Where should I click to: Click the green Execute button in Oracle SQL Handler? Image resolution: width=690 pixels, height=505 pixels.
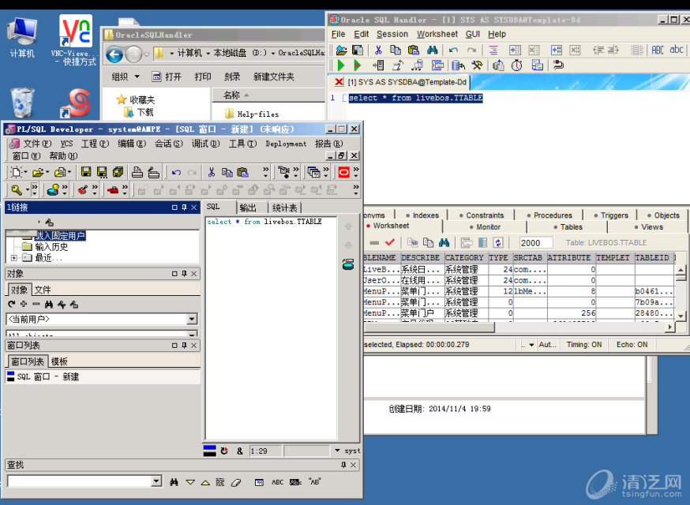tap(341, 65)
